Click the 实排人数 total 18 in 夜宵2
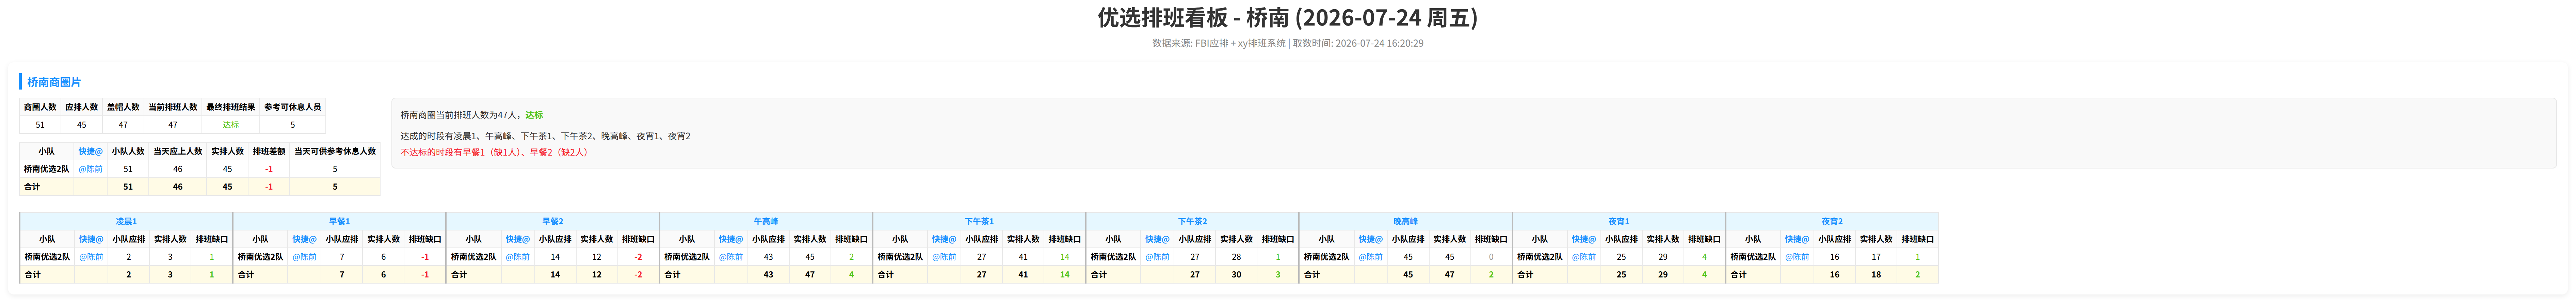 pyautogui.click(x=1876, y=275)
